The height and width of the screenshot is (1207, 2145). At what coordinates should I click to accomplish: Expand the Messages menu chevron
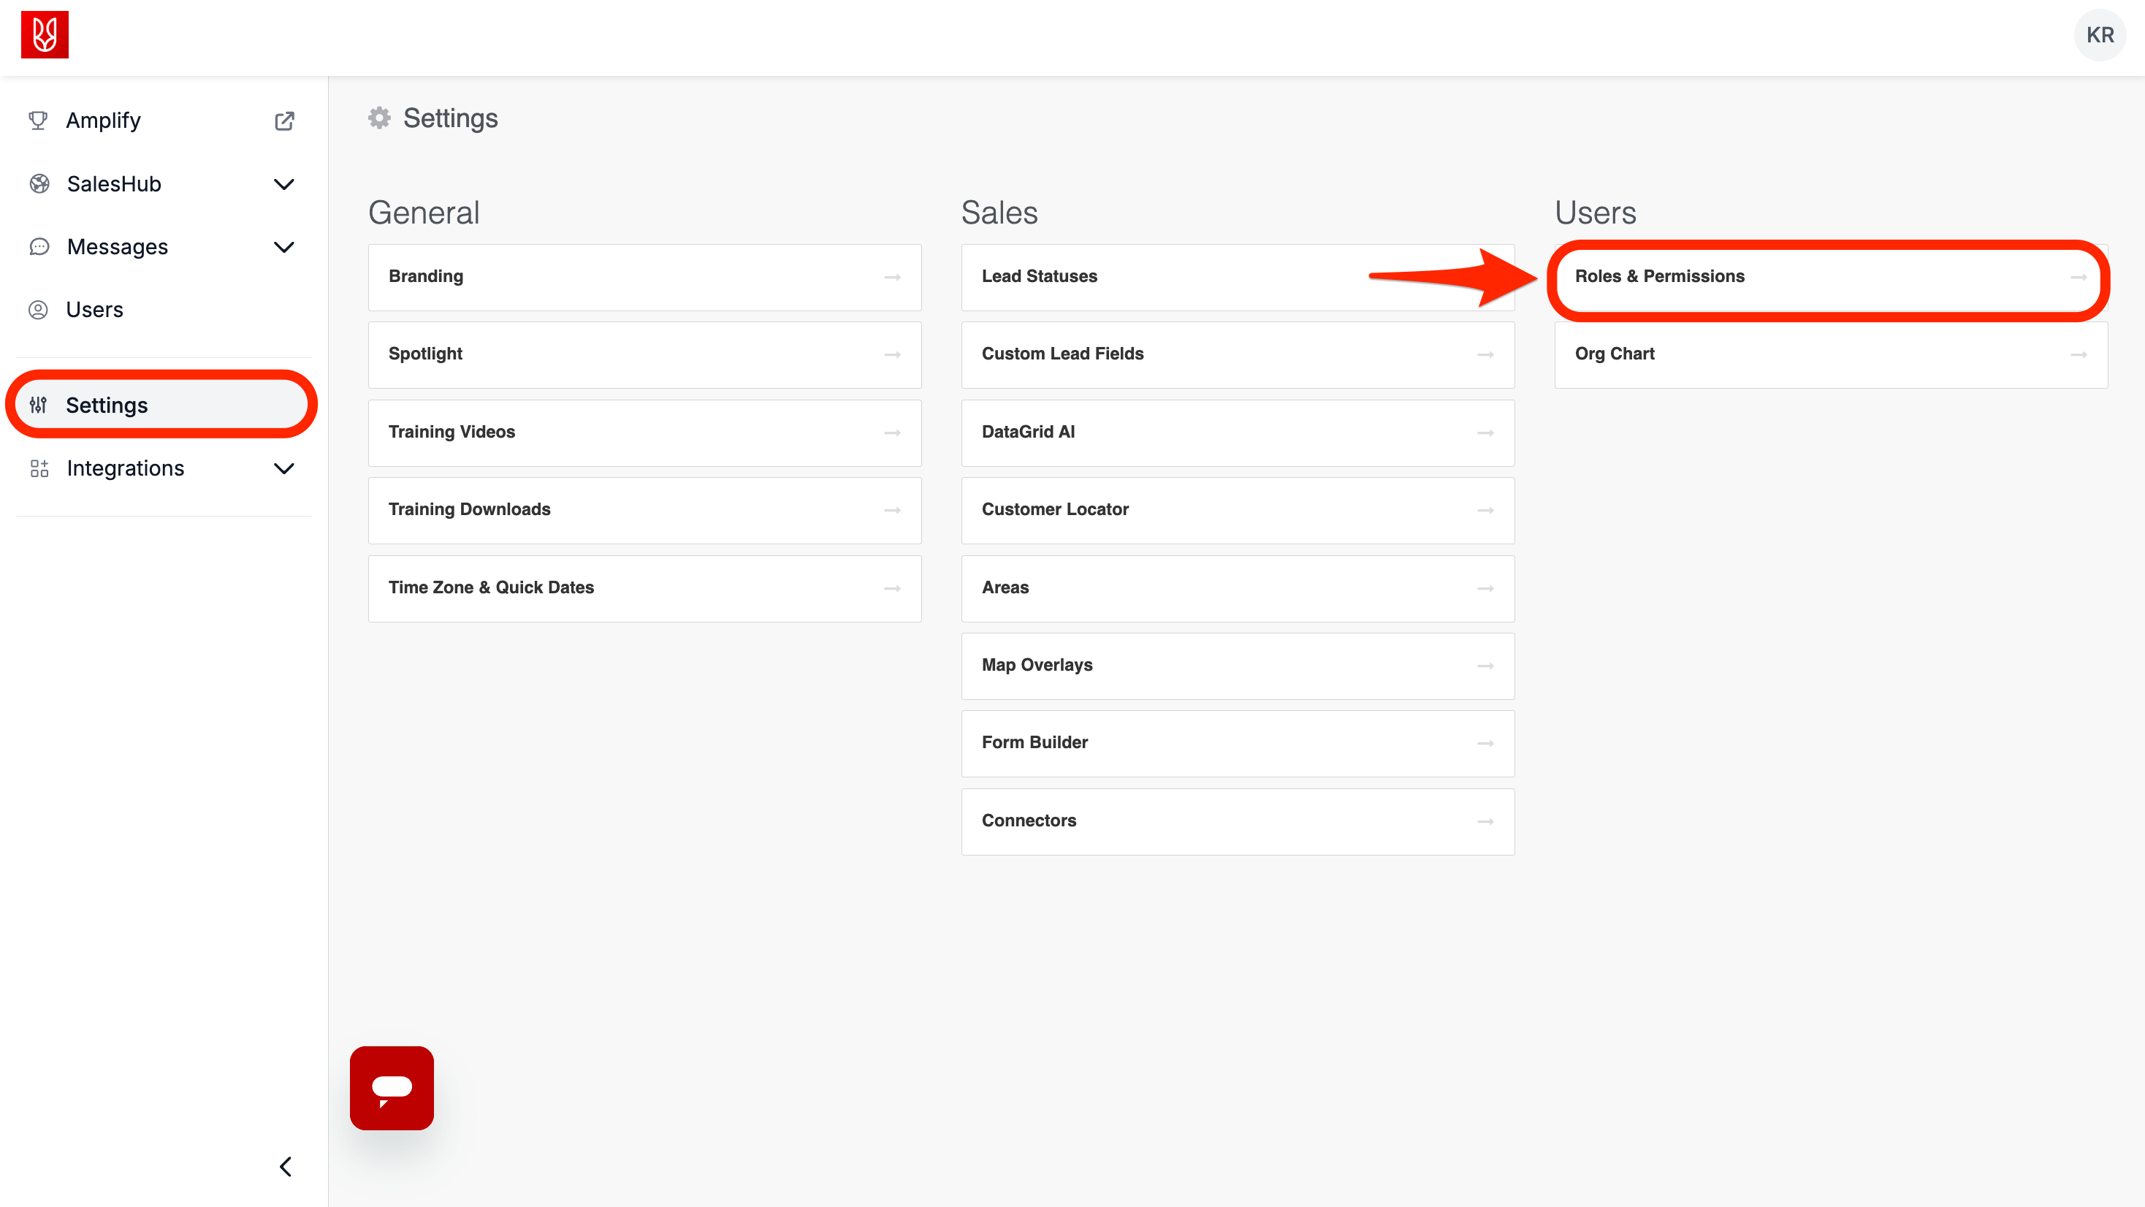(284, 248)
